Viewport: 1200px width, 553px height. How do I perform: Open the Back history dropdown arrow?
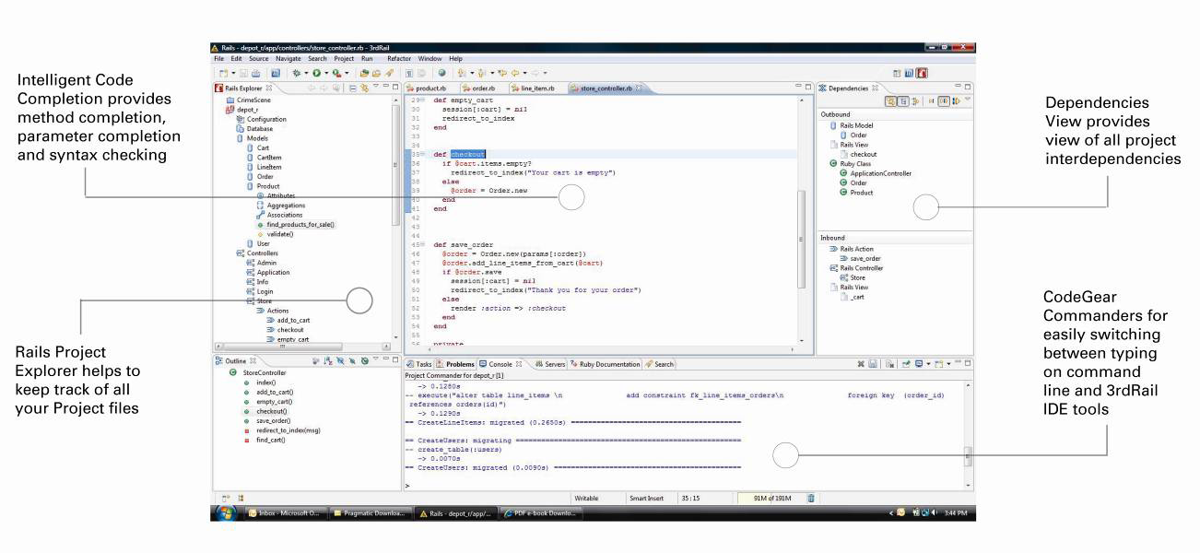tap(524, 73)
